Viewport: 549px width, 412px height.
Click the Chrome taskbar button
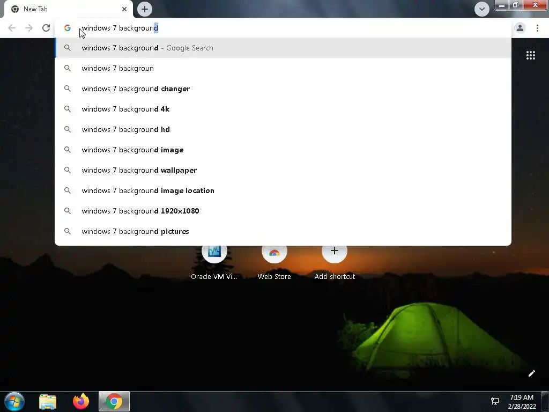pos(114,401)
